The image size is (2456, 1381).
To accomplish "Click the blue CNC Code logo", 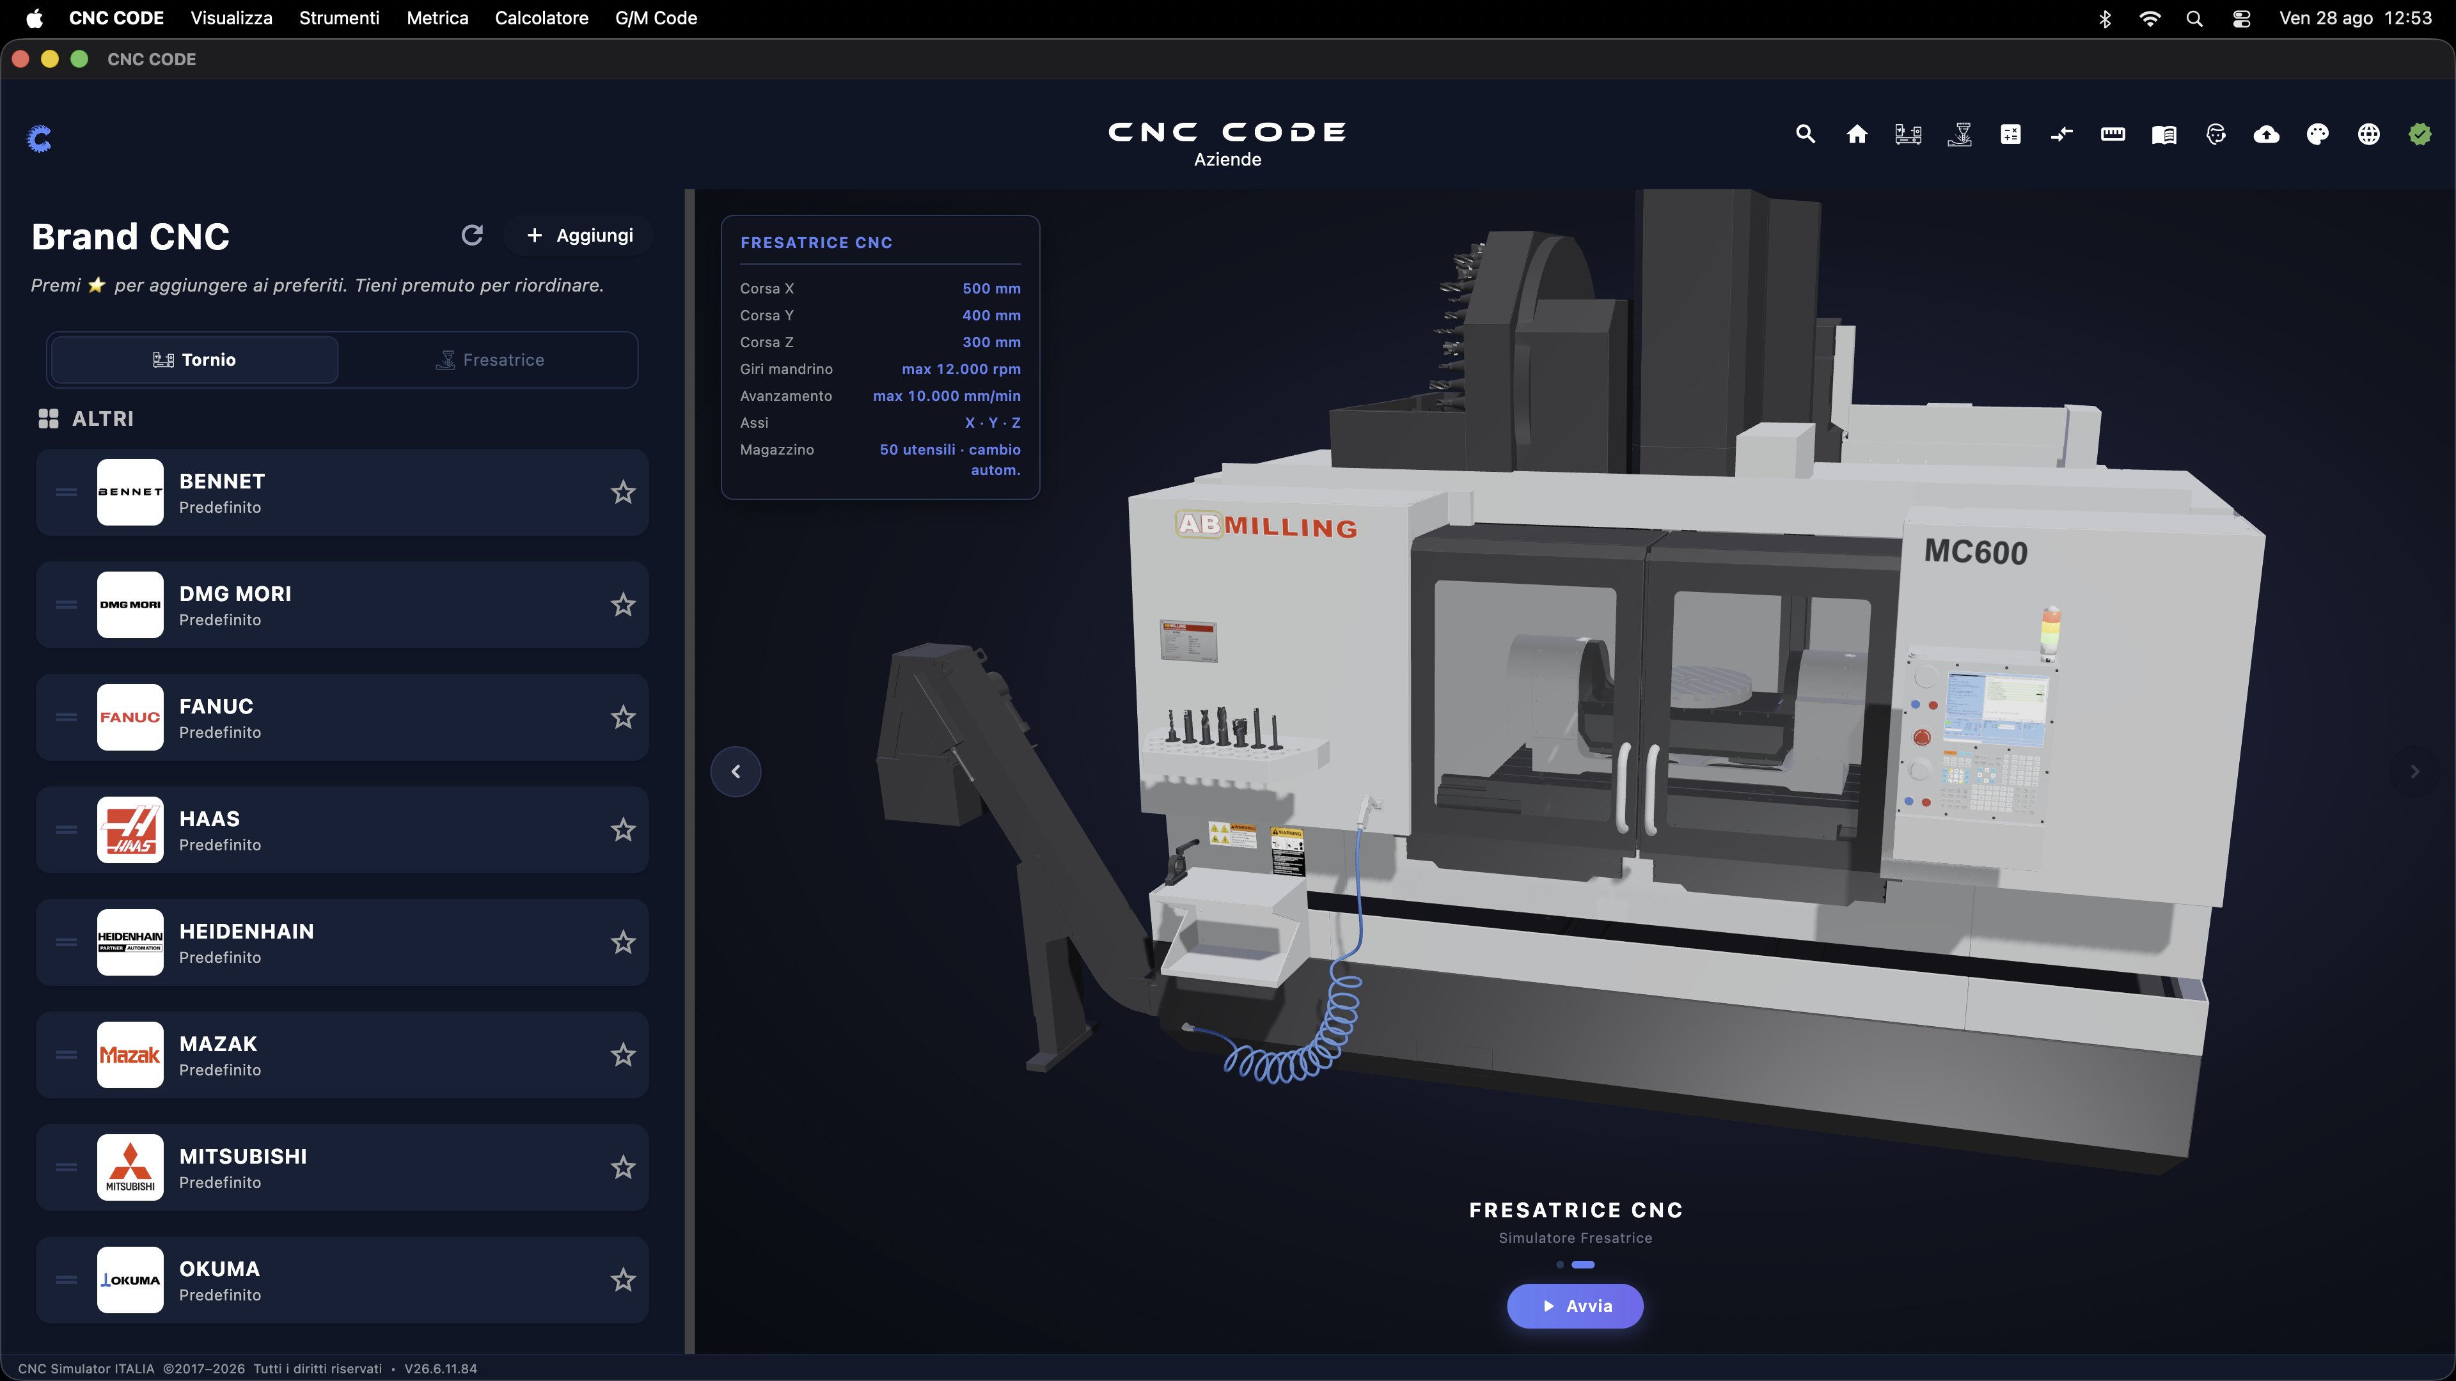I will pos(39,139).
